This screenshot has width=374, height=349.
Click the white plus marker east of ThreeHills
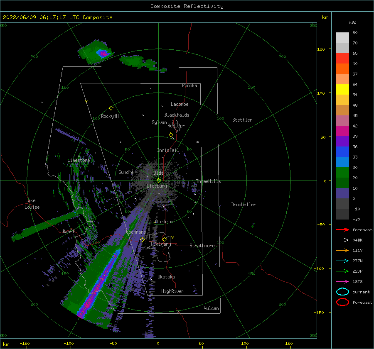(235, 167)
